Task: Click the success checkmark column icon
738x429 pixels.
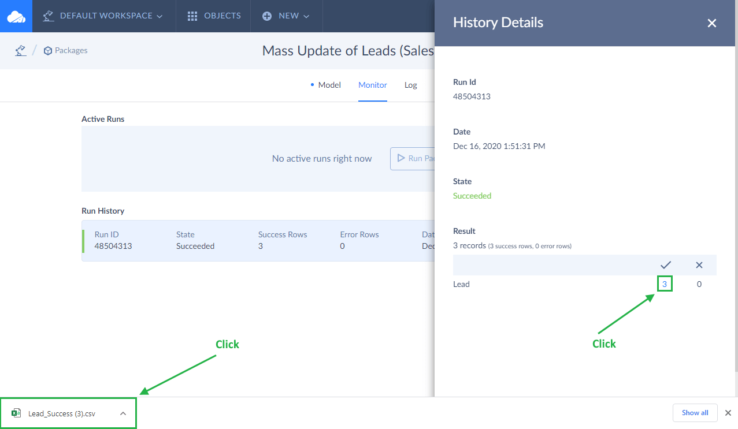Action: pyautogui.click(x=665, y=265)
